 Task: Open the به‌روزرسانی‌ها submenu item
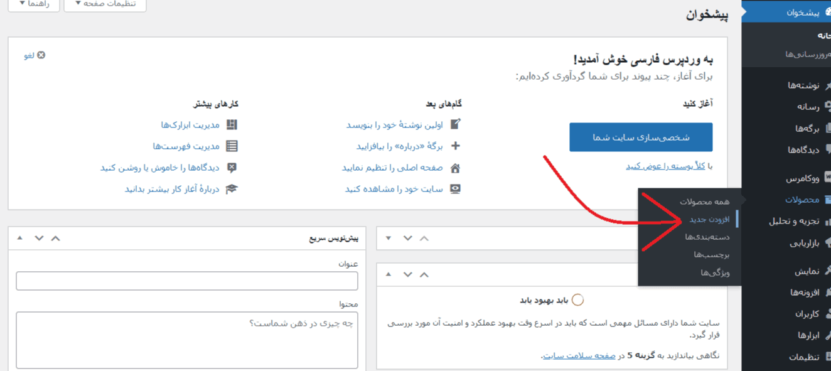[x=807, y=55]
